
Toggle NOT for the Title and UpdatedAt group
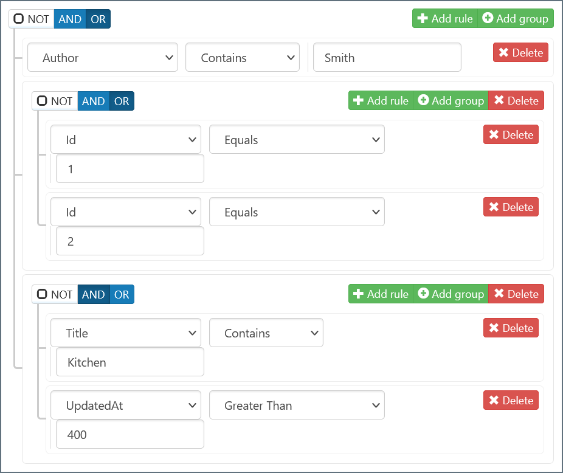(42, 294)
